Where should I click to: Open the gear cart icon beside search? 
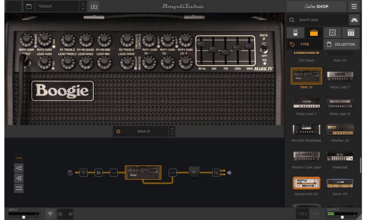tap(354, 20)
